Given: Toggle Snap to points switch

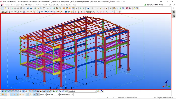Looking at the screenshot, I should [x=3, y=95].
